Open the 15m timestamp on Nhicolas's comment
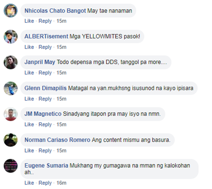The width and height of the screenshot is (212, 189). [x=61, y=21]
